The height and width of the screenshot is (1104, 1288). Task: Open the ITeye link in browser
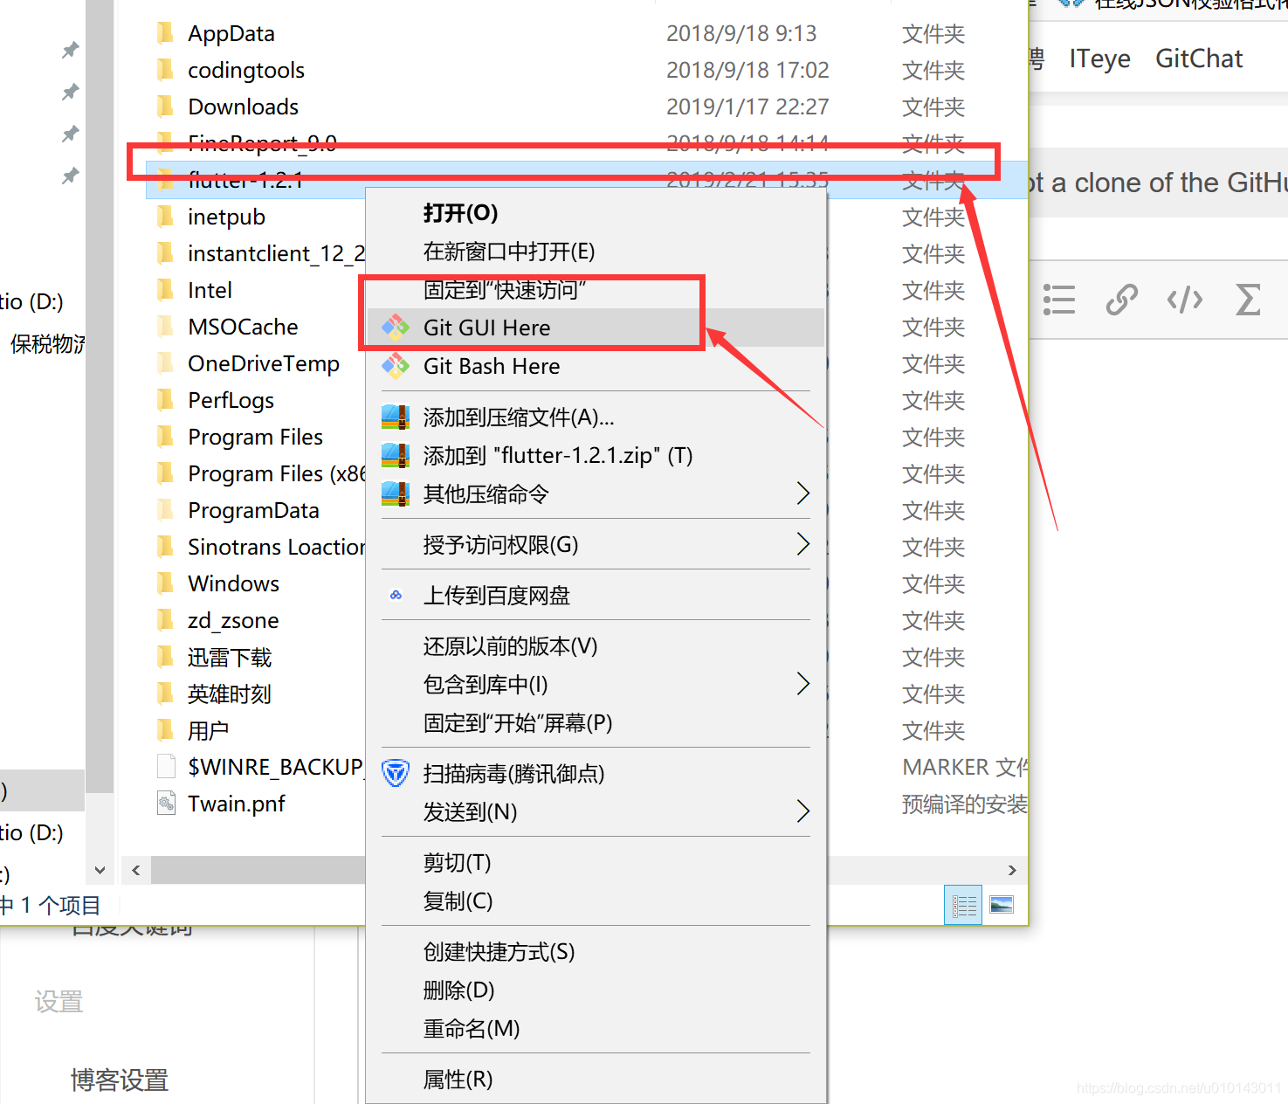click(1099, 59)
